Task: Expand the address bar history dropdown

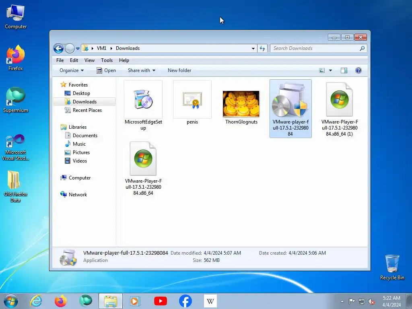Action: coord(253,48)
